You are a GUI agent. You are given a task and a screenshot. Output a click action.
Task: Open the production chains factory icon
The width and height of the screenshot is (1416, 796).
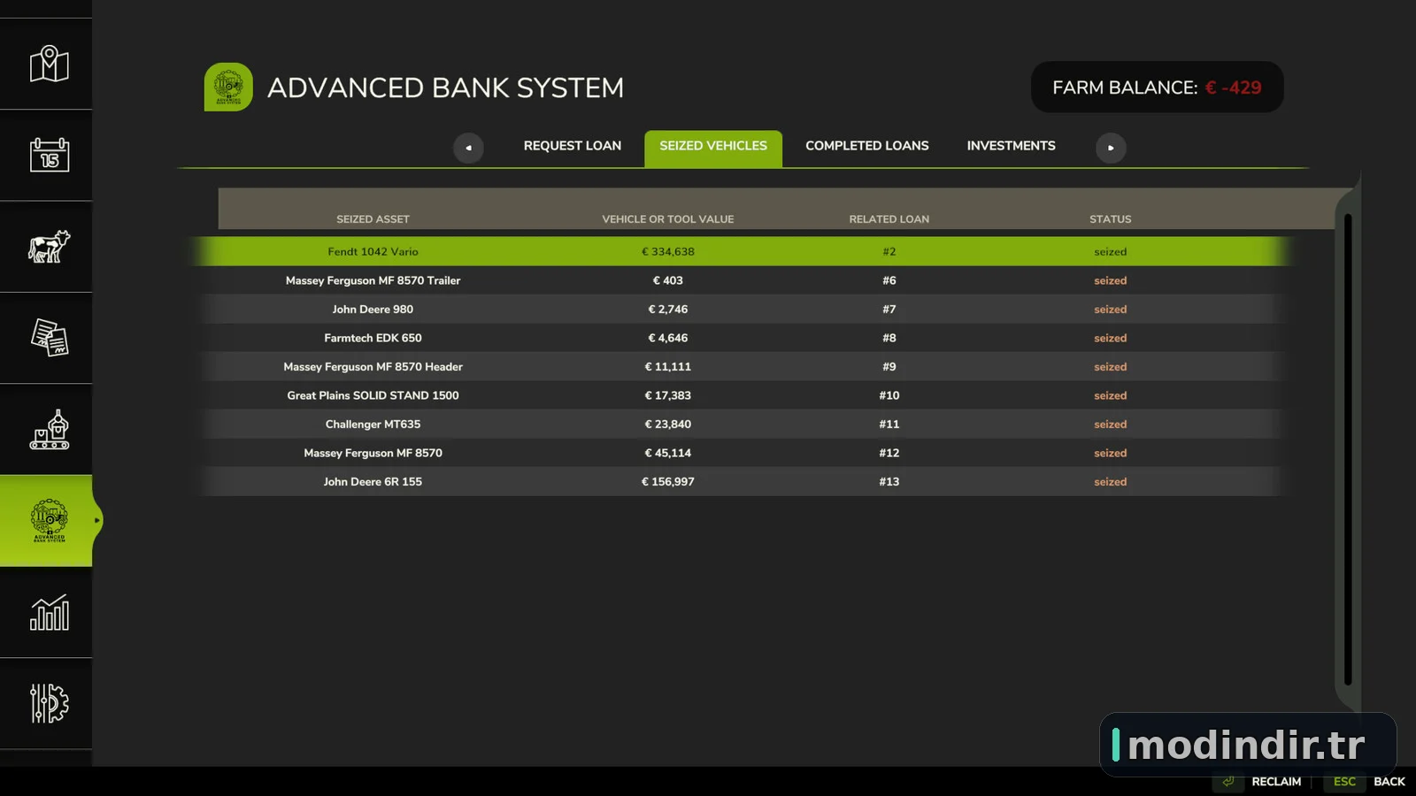click(x=50, y=430)
